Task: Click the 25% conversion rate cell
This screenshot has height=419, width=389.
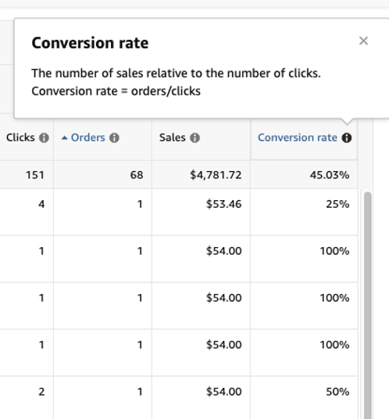Action: pyautogui.click(x=304, y=212)
